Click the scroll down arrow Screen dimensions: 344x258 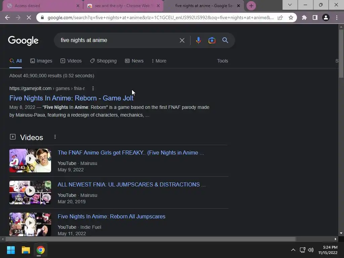pyautogui.click(x=341, y=233)
